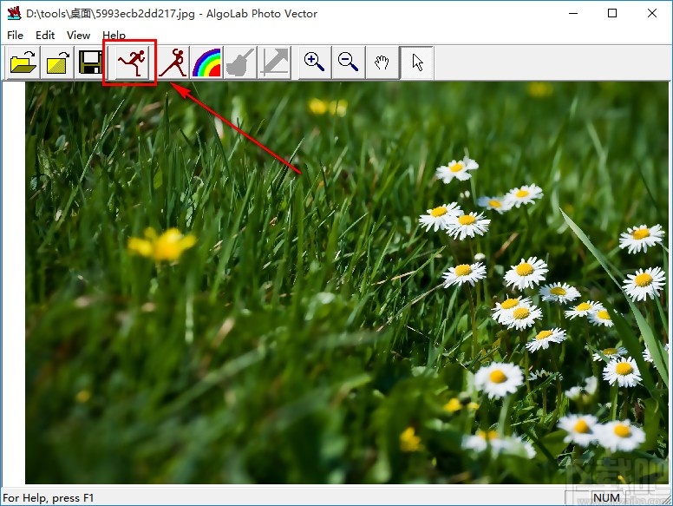Image resolution: width=673 pixels, height=506 pixels.
Task: Maximize the AlgoLab Photo Vector window
Action: (x=612, y=13)
